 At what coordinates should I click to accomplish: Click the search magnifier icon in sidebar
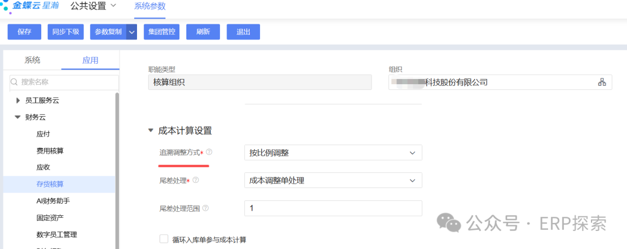click(x=14, y=82)
